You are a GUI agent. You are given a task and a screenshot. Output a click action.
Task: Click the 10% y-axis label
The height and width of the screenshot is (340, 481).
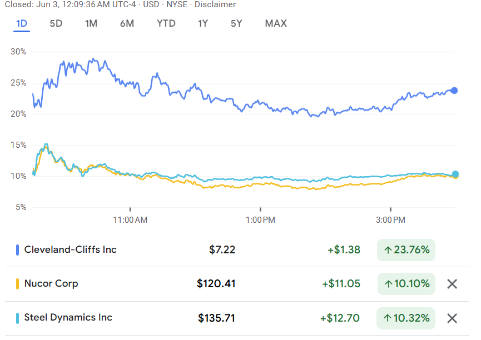[x=18, y=176]
